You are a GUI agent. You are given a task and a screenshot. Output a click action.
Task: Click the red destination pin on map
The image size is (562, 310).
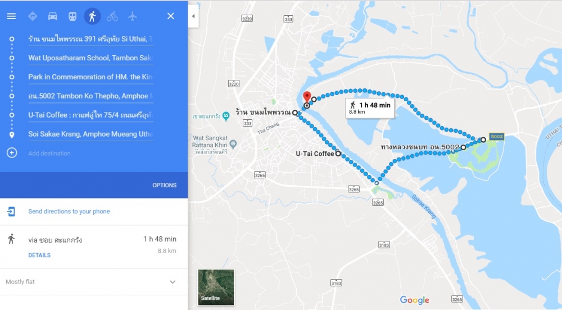point(307,97)
